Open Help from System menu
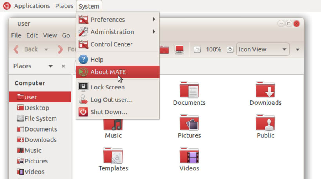Screen dimensions: 321x179 (118, 59)
